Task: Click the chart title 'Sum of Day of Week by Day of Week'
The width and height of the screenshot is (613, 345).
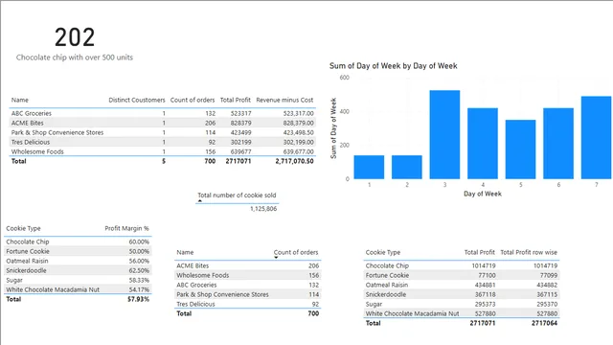Action: pos(394,66)
